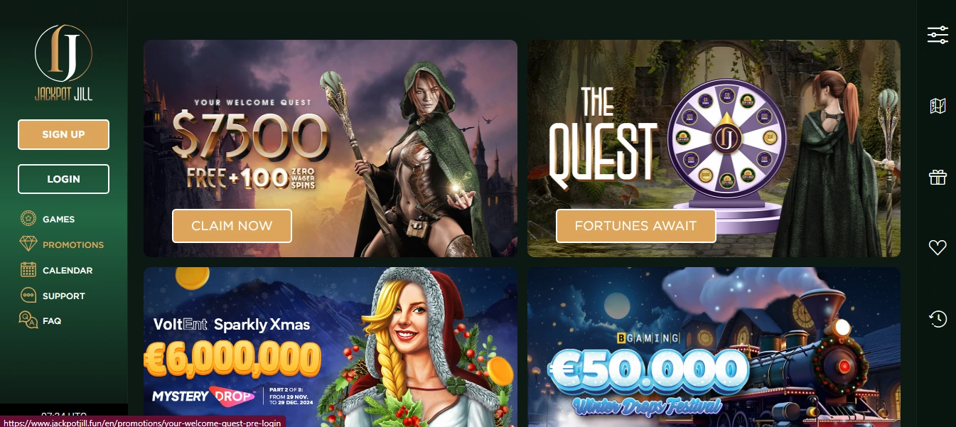Screen dimensions: 956x427
Task: Click the Calendar grid icon
Action: pyautogui.click(x=28, y=270)
